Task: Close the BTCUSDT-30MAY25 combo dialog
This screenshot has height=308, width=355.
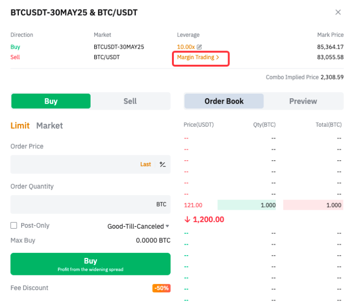Action: [x=338, y=12]
